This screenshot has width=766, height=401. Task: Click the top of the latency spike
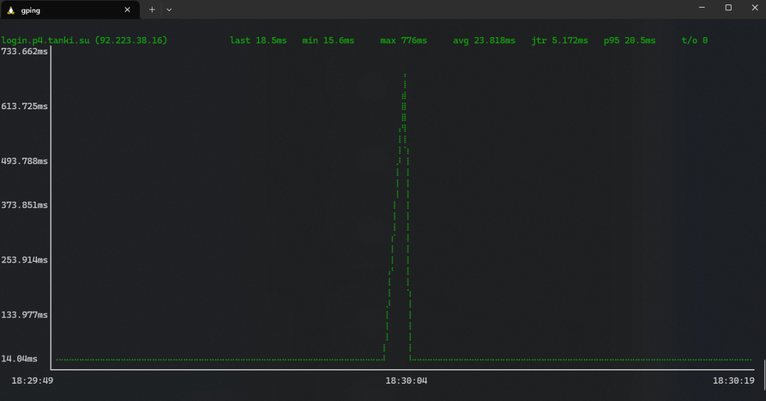tap(405, 75)
